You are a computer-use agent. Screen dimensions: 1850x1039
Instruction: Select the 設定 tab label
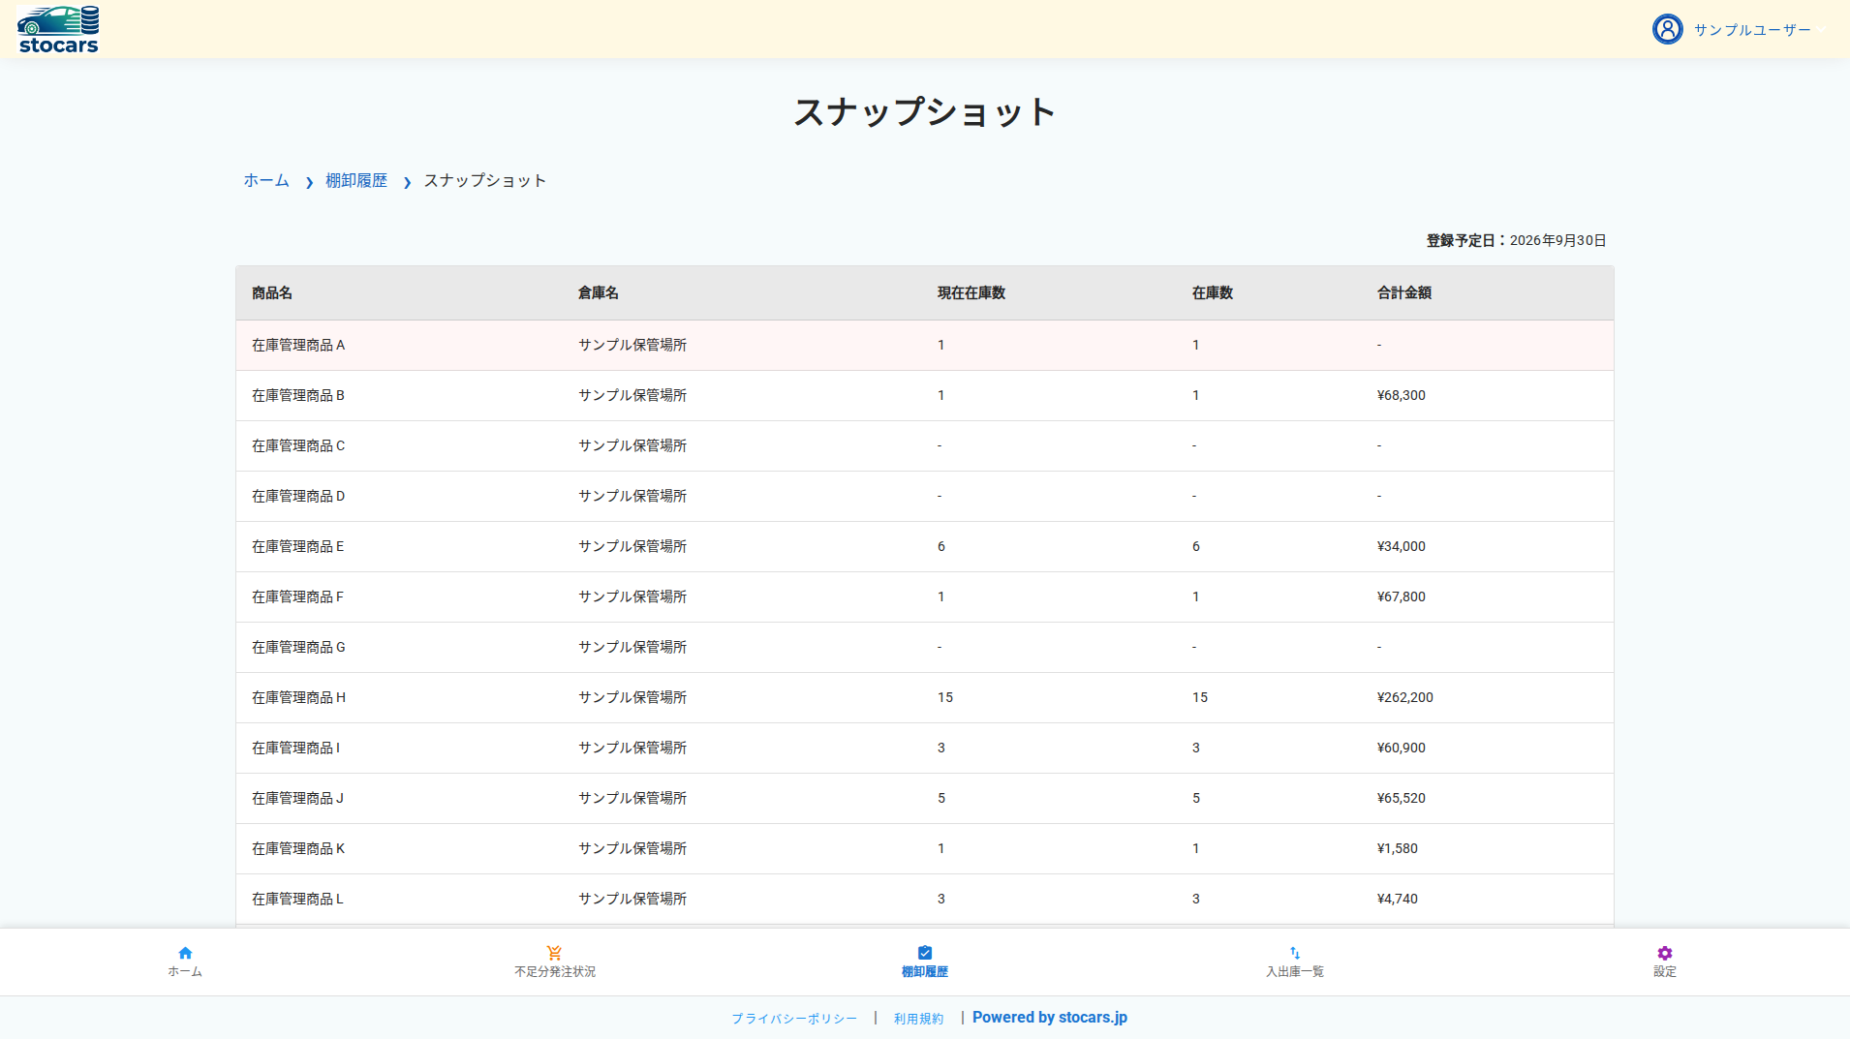(x=1665, y=971)
